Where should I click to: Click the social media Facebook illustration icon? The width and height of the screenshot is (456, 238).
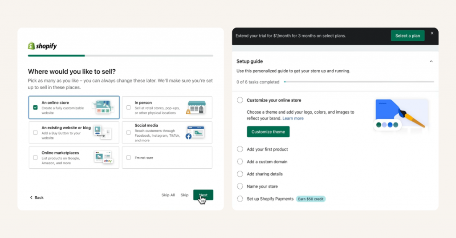point(195,132)
